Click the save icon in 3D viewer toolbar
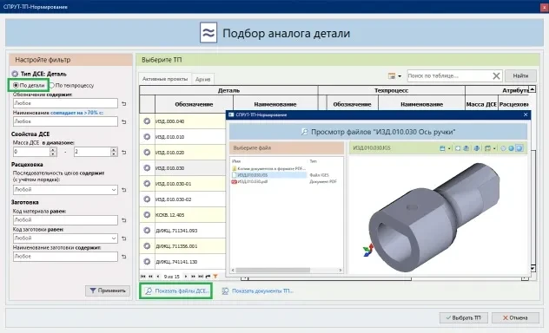This screenshot has width=549, height=333. [442, 148]
